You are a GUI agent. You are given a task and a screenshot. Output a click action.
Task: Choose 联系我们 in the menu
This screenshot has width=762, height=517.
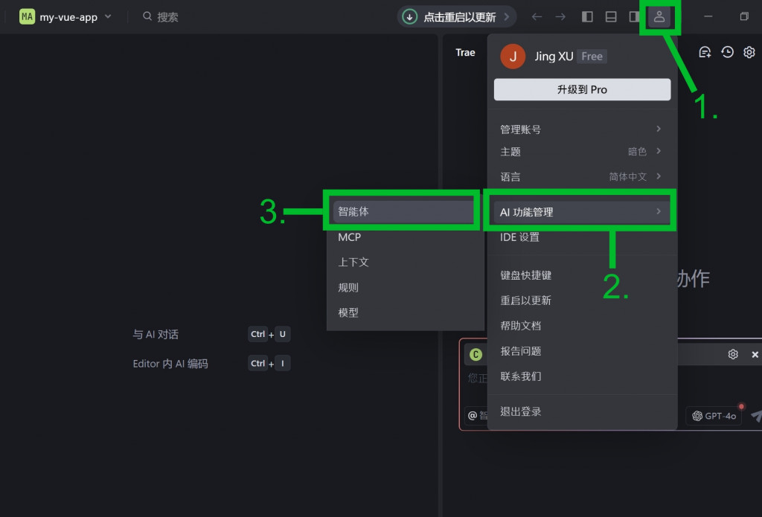click(x=582, y=376)
